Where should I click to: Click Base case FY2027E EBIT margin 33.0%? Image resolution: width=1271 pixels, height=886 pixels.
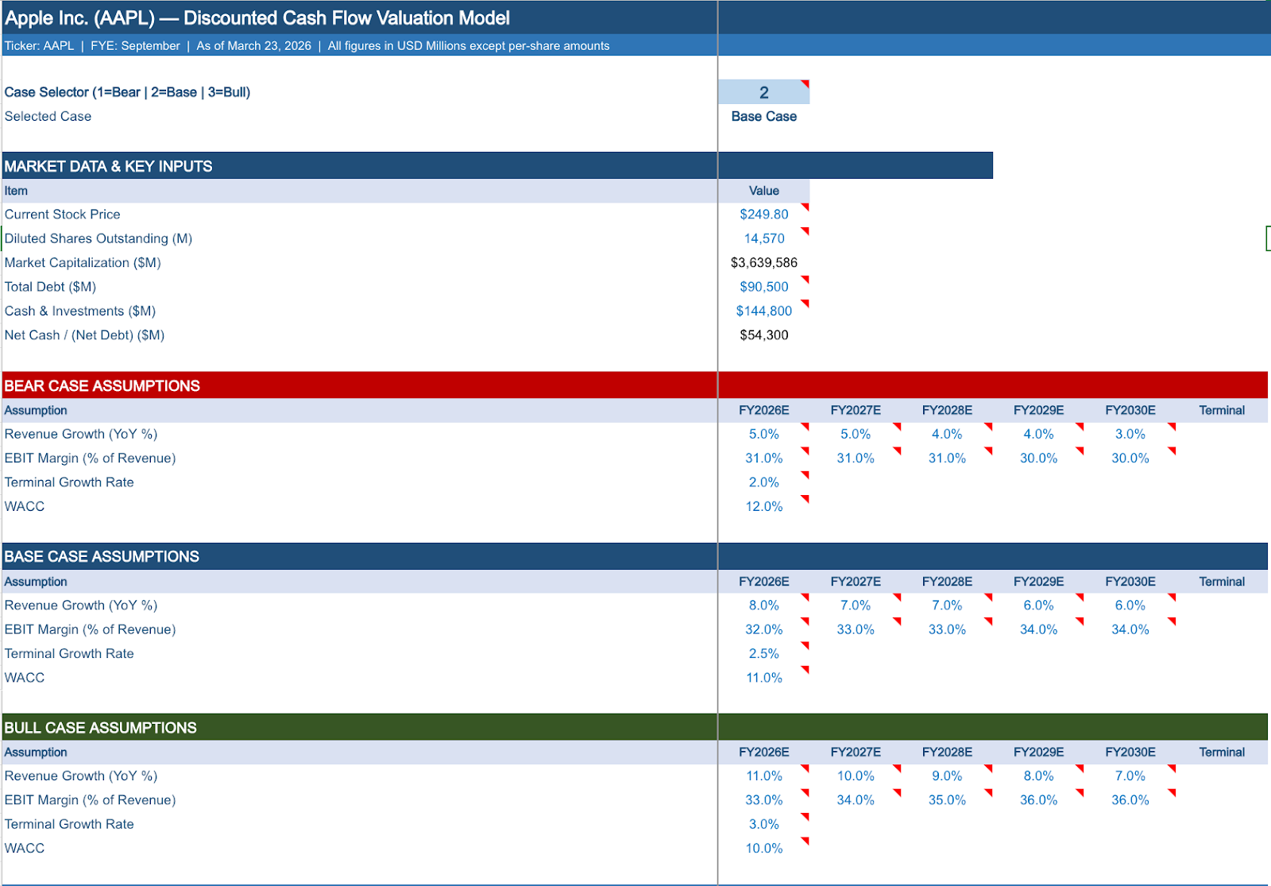[856, 629]
